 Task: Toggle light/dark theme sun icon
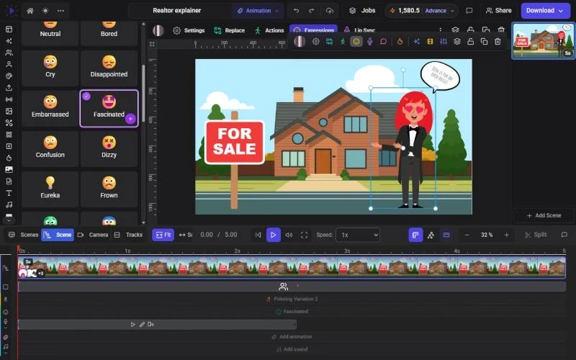pos(45,11)
